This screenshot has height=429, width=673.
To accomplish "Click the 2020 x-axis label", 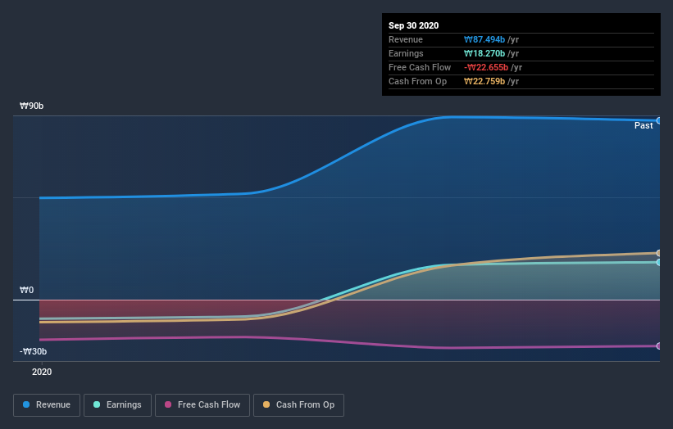I will [42, 372].
